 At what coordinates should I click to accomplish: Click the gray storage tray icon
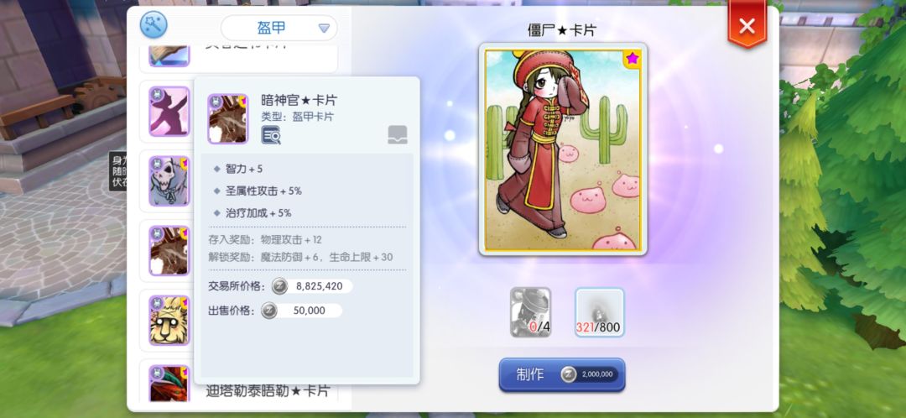pyautogui.click(x=398, y=134)
